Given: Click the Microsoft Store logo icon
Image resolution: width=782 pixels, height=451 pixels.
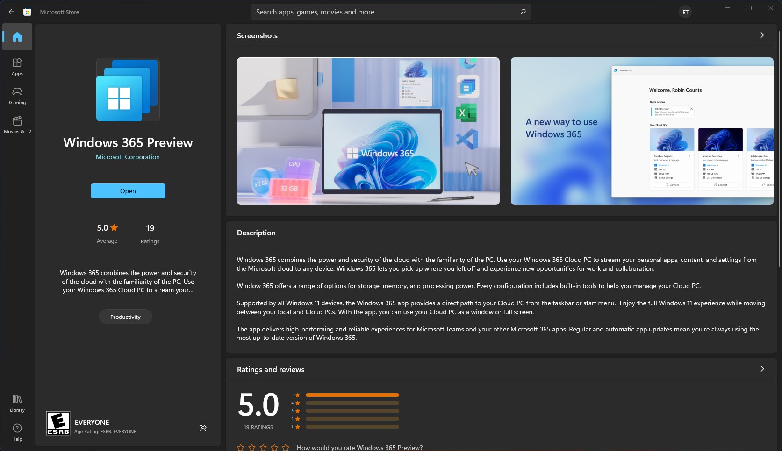Looking at the screenshot, I should 27,12.
